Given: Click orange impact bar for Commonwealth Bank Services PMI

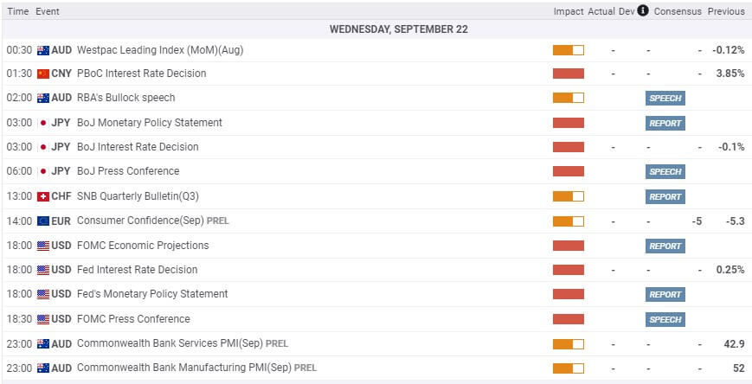Looking at the screenshot, I should click(x=569, y=344).
